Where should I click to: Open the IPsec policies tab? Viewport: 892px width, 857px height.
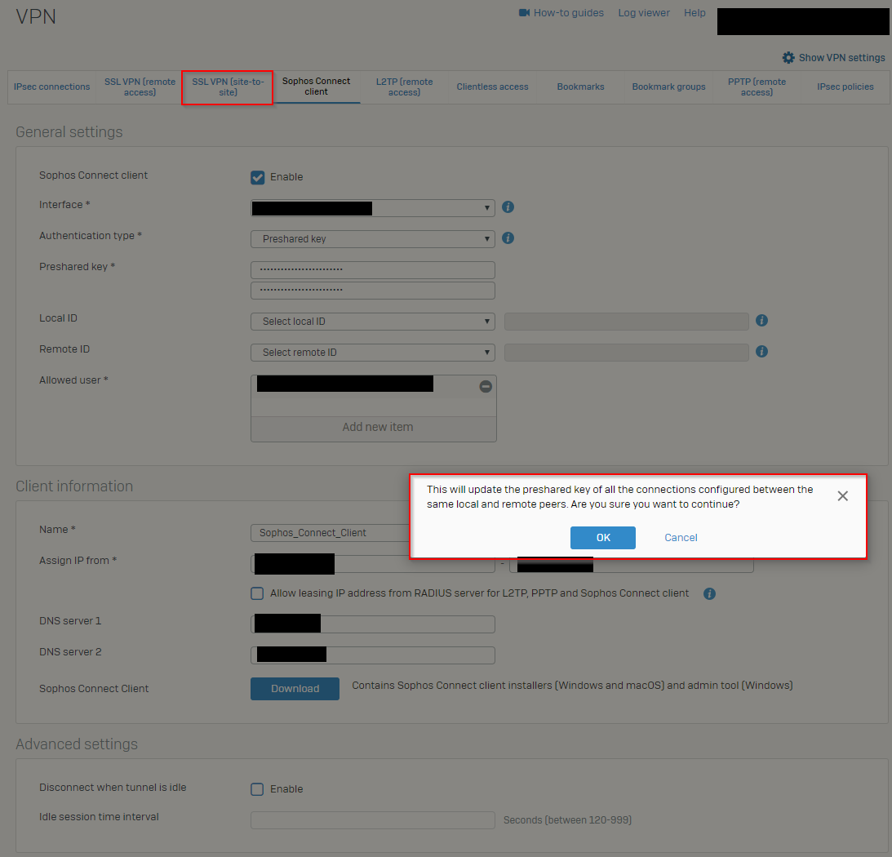click(x=845, y=87)
